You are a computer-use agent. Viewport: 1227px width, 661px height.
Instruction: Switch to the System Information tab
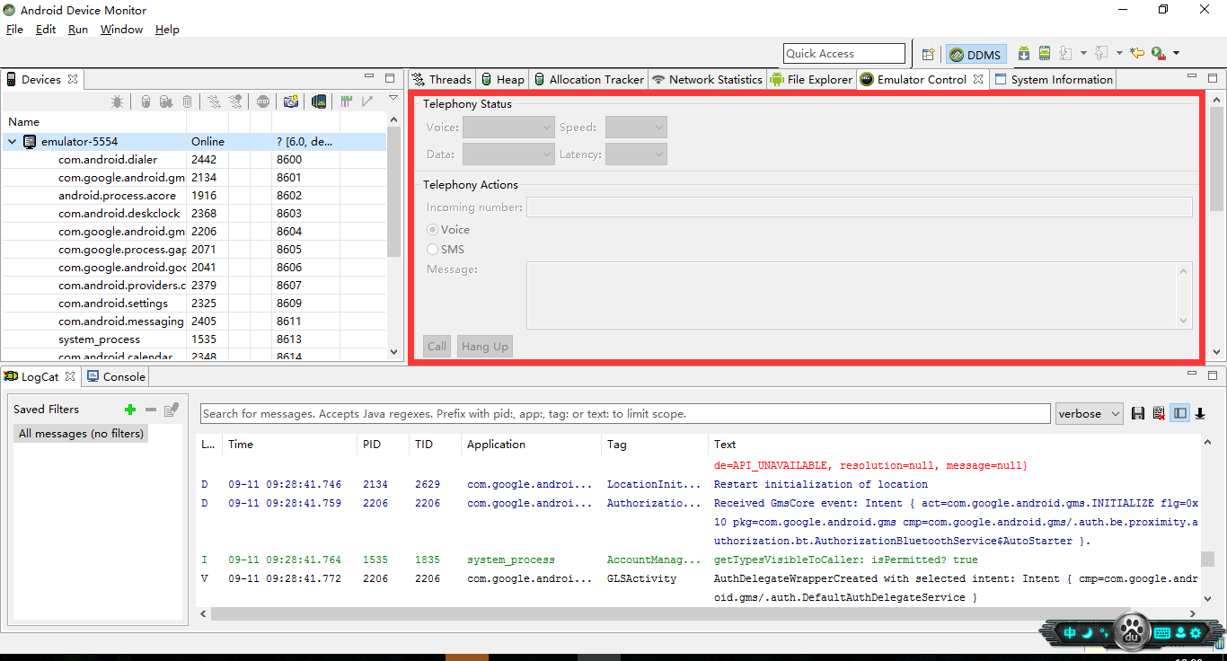pos(1053,79)
